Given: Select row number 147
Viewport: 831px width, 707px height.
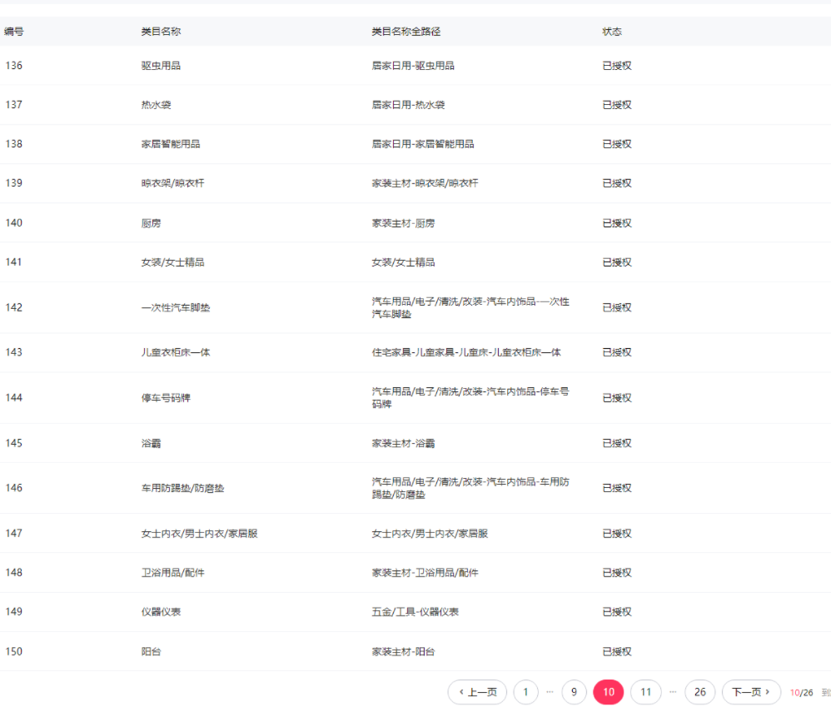Looking at the screenshot, I should [14, 533].
